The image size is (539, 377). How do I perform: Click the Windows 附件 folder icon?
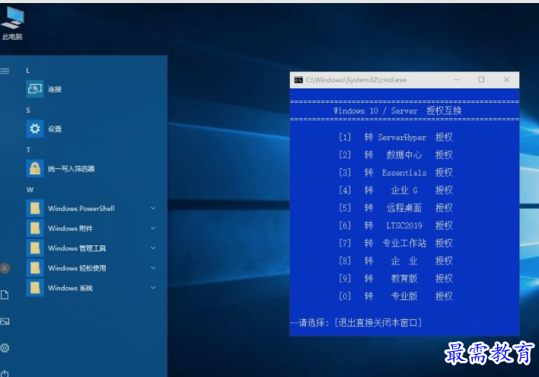coord(35,228)
